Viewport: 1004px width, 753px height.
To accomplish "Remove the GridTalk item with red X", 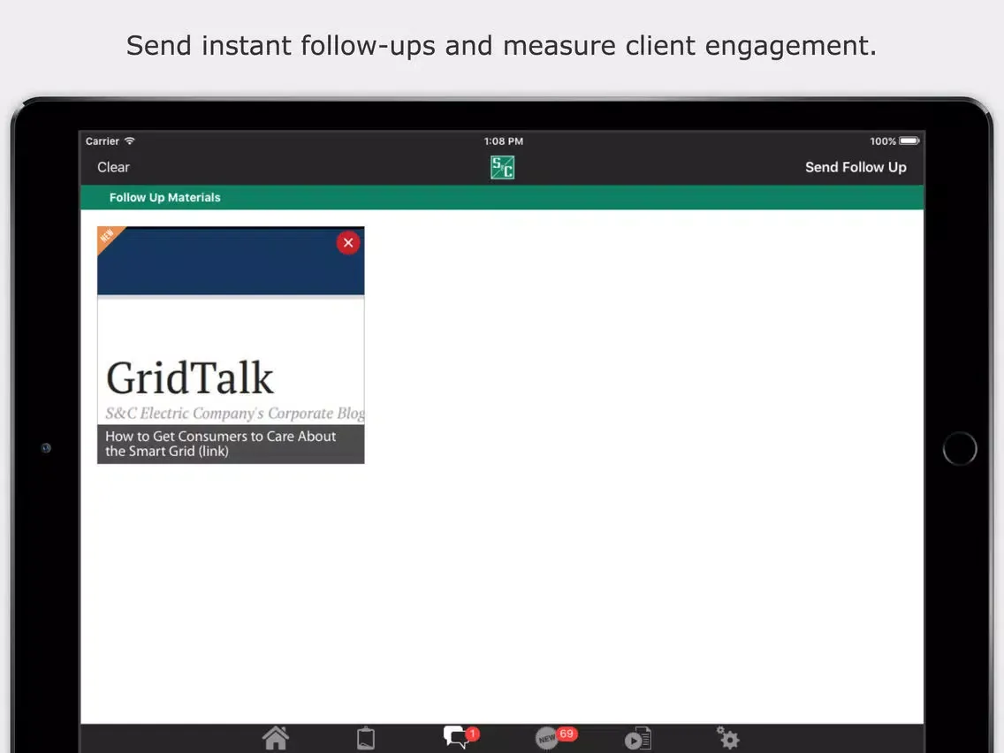I will (348, 243).
